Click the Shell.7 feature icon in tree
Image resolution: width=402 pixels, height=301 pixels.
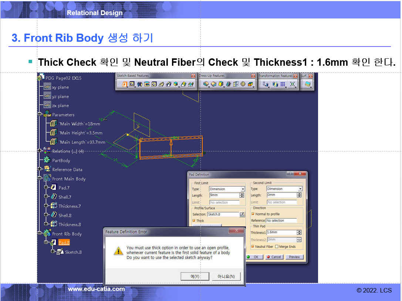click(54, 197)
